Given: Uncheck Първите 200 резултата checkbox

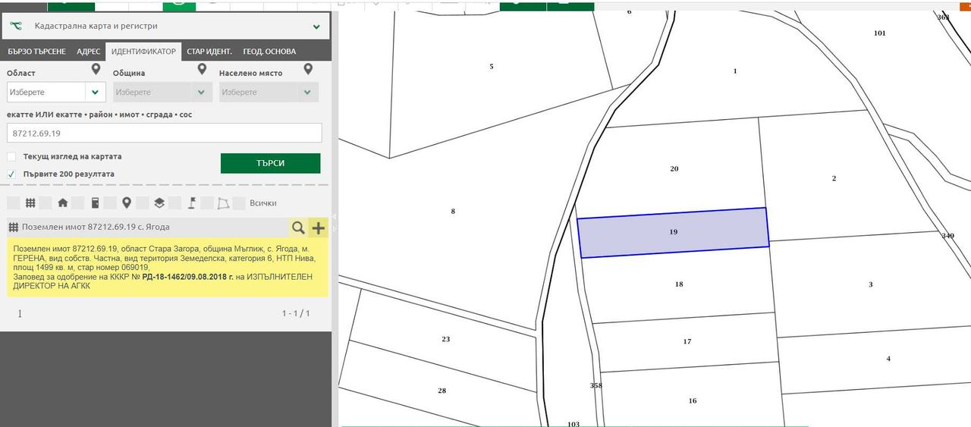Looking at the screenshot, I should [x=11, y=174].
